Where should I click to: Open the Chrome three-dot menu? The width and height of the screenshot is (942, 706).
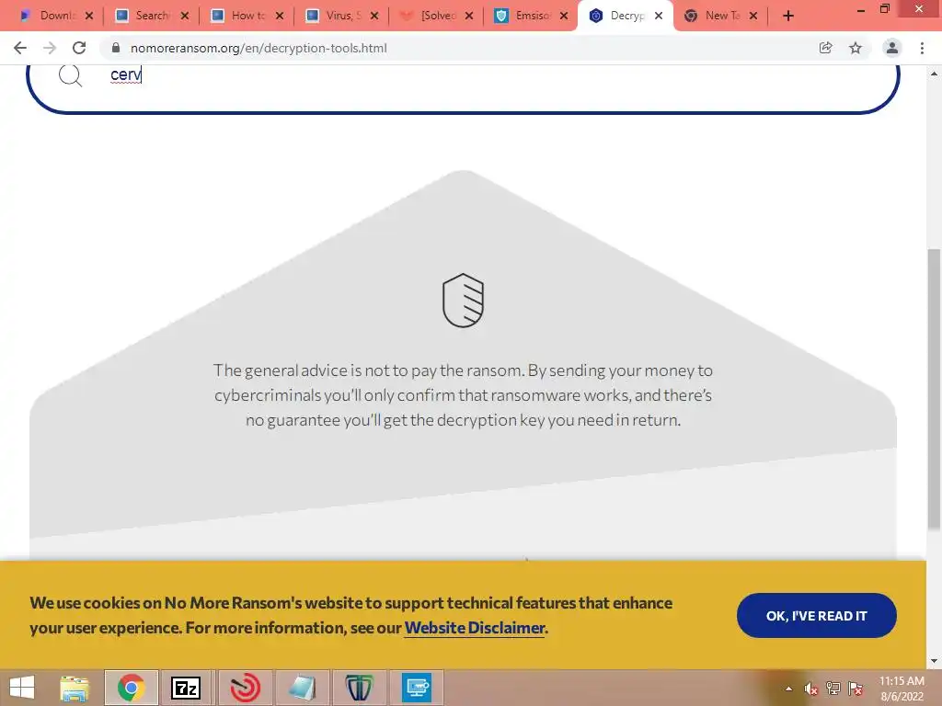(x=922, y=48)
